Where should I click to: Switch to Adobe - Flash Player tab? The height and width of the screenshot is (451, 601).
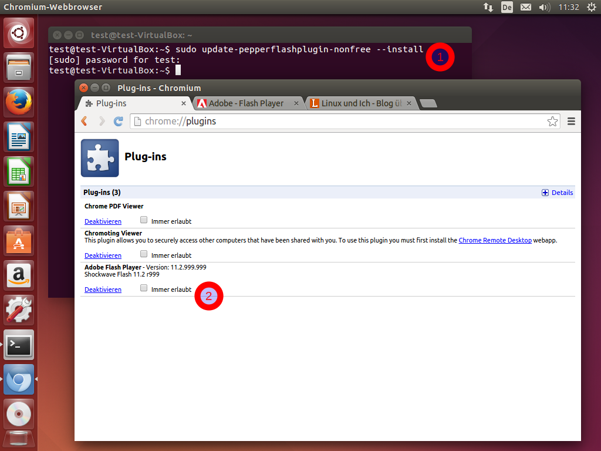246,103
